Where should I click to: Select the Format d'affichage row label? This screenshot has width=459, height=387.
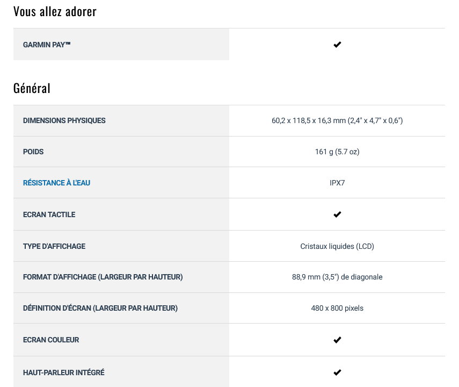point(103,277)
